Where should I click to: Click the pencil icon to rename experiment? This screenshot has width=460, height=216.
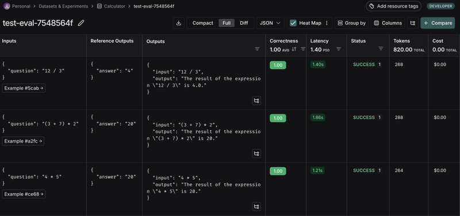click(81, 23)
